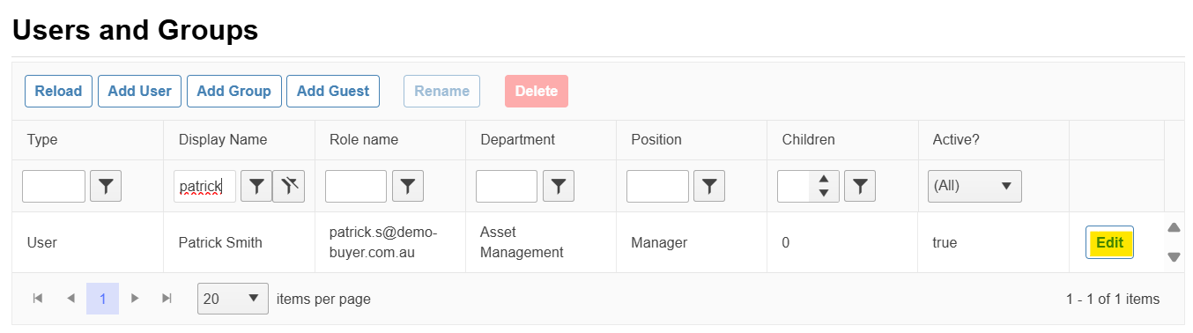Open the Display Name filter funnel icon

256,186
